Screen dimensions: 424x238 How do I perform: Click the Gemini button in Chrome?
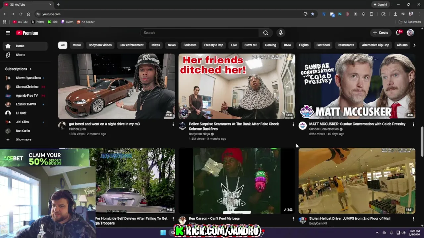pyautogui.click(x=380, y=5)
